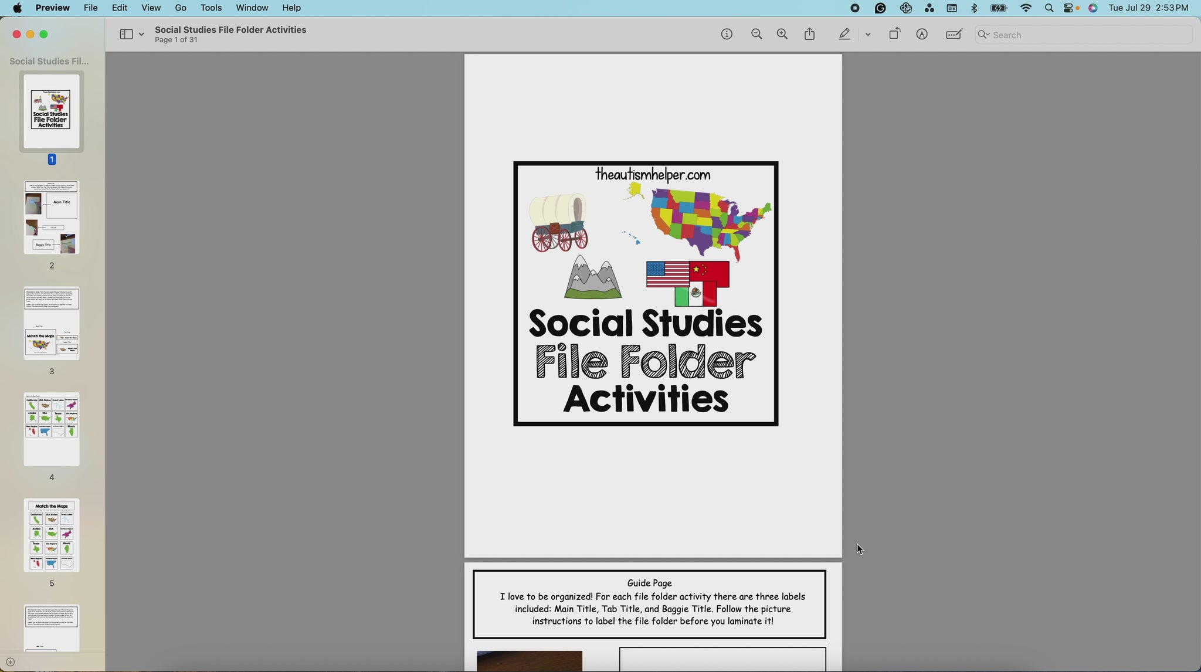Open the View menu
This screenshot has width=1201, height=672.
(x=151, y=8)
